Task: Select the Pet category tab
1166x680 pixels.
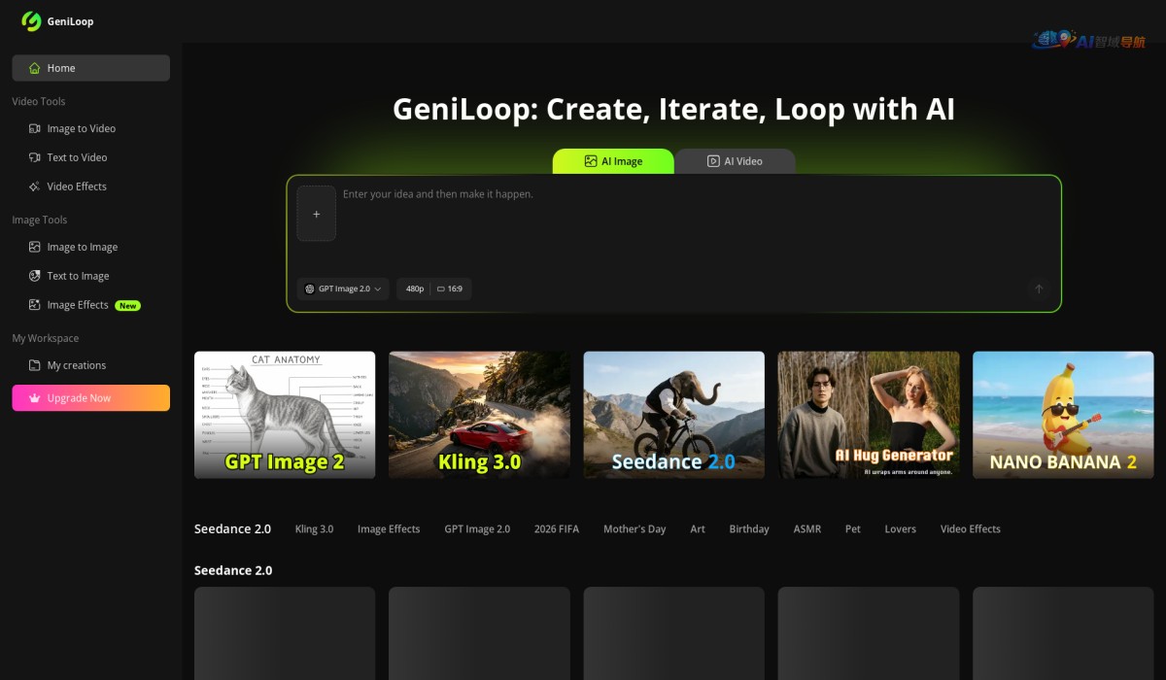Action: point(853,528)
